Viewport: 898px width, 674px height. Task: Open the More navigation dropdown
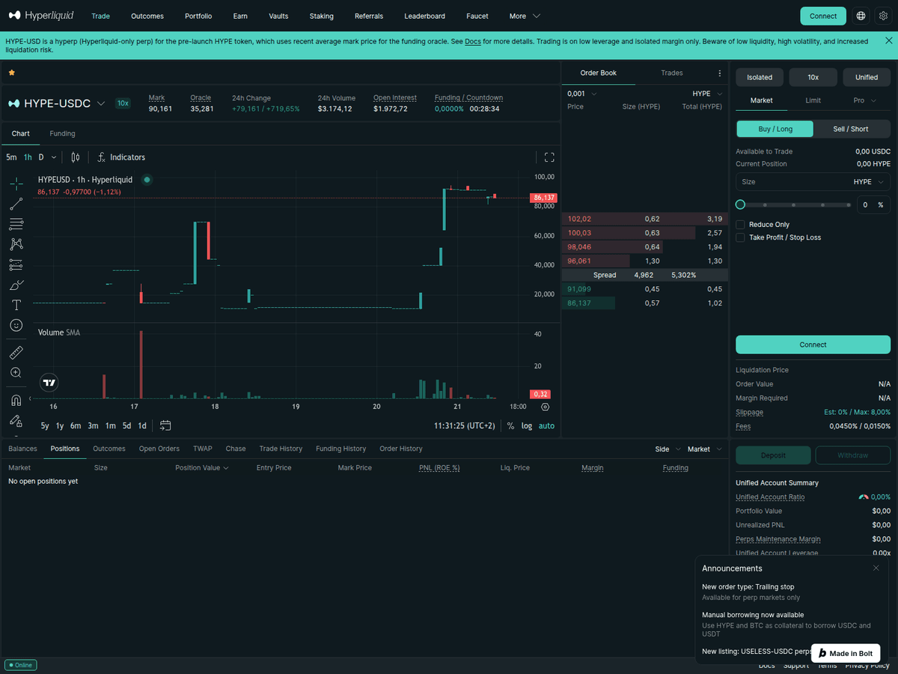[x=525, y=16]
